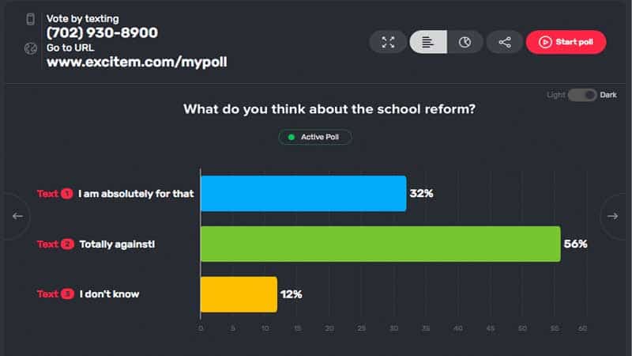Select the Dark theme label
Image resolution: width=632 pixels, height=356 pixels.
(x=608, y=95)
